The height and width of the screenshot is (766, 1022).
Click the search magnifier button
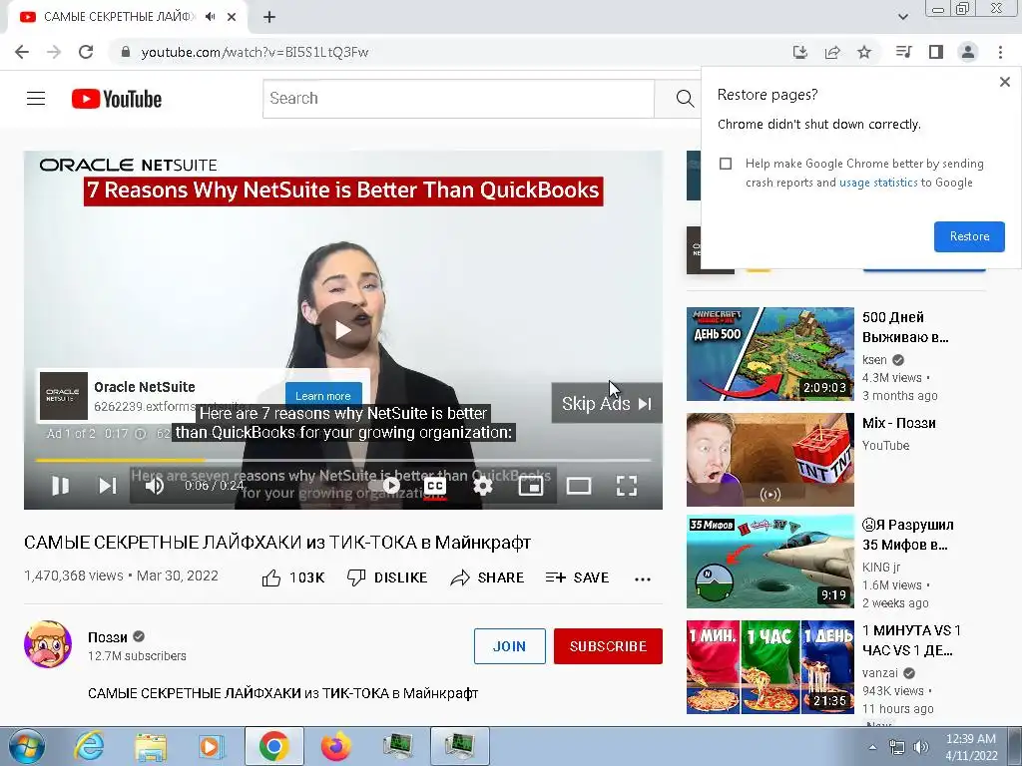[685, 99]
